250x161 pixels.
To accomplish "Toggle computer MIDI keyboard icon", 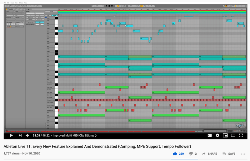I will tap(226, 6).
